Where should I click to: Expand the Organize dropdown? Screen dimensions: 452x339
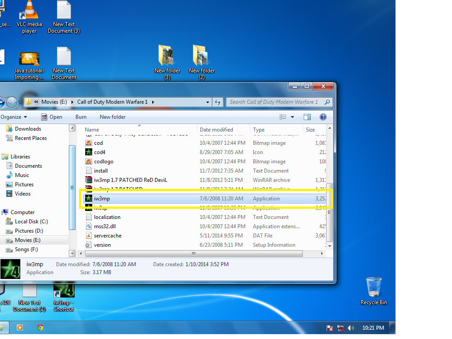pos(15,117)
